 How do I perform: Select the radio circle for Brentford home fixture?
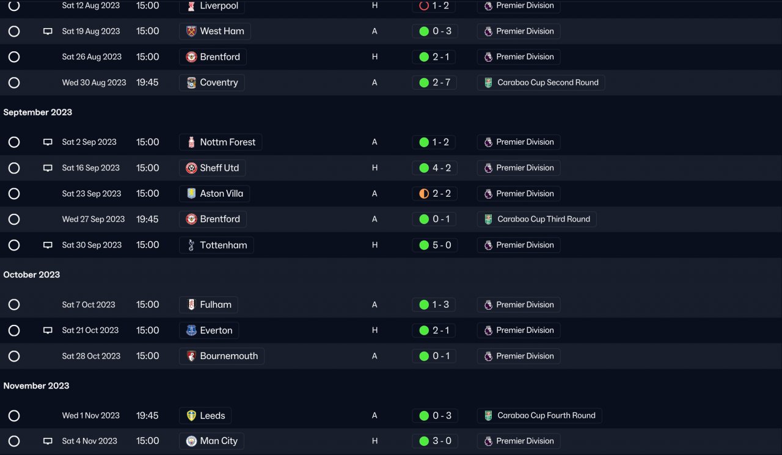coord(14,57)
